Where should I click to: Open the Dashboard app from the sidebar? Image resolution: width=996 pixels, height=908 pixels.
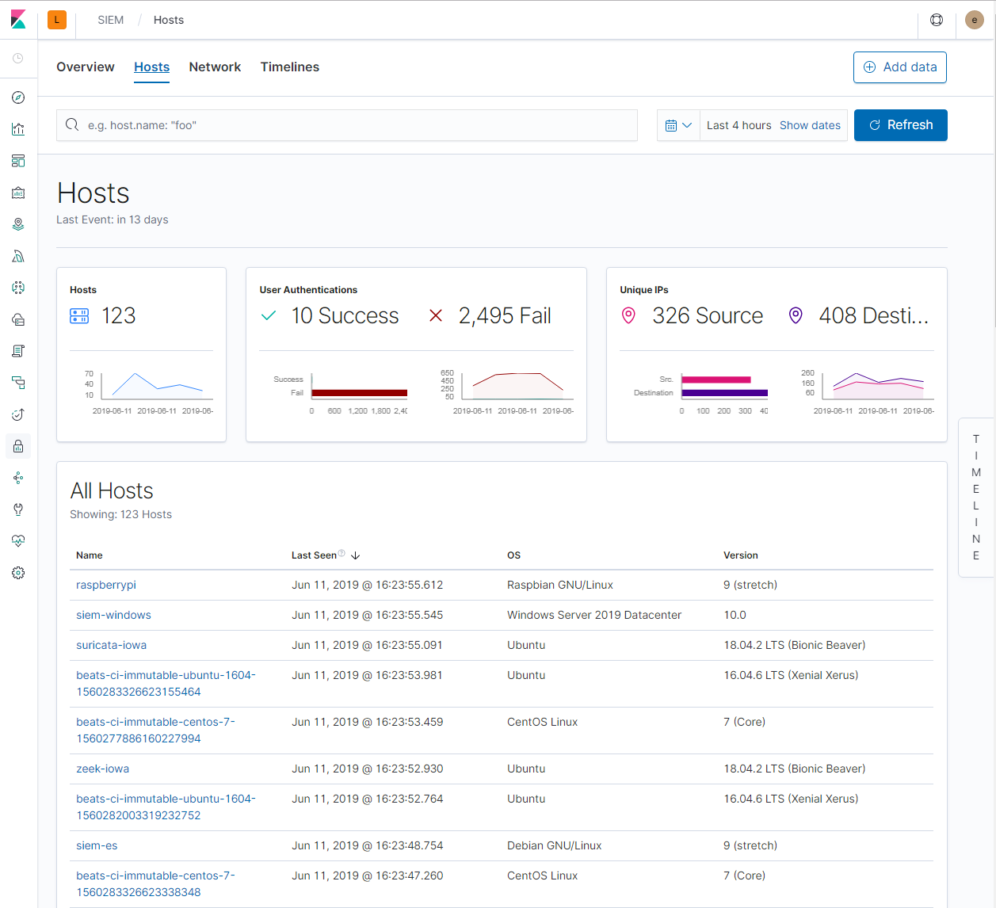[x=17, y=161]
